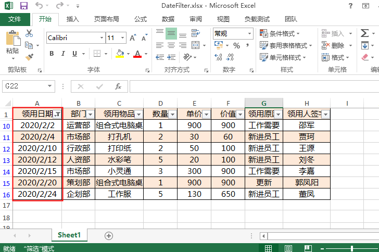Increase font size with large A icon
Image resolution: width=379 pixels, height=252 pixels.
pos(133,37)
